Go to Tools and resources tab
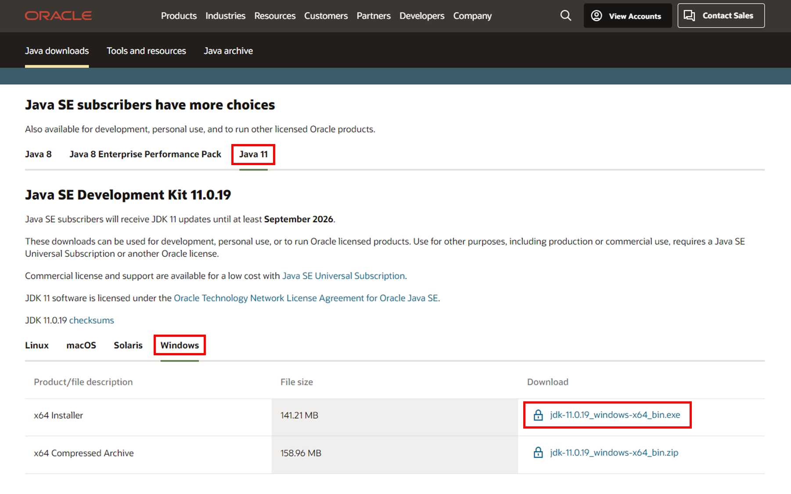This screenshot has height=494, width=791. (x=146, y=51)
